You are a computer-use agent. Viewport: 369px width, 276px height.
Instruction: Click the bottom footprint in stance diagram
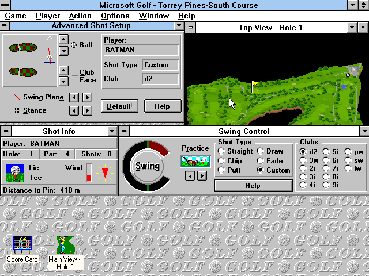(x=23, y=72)
